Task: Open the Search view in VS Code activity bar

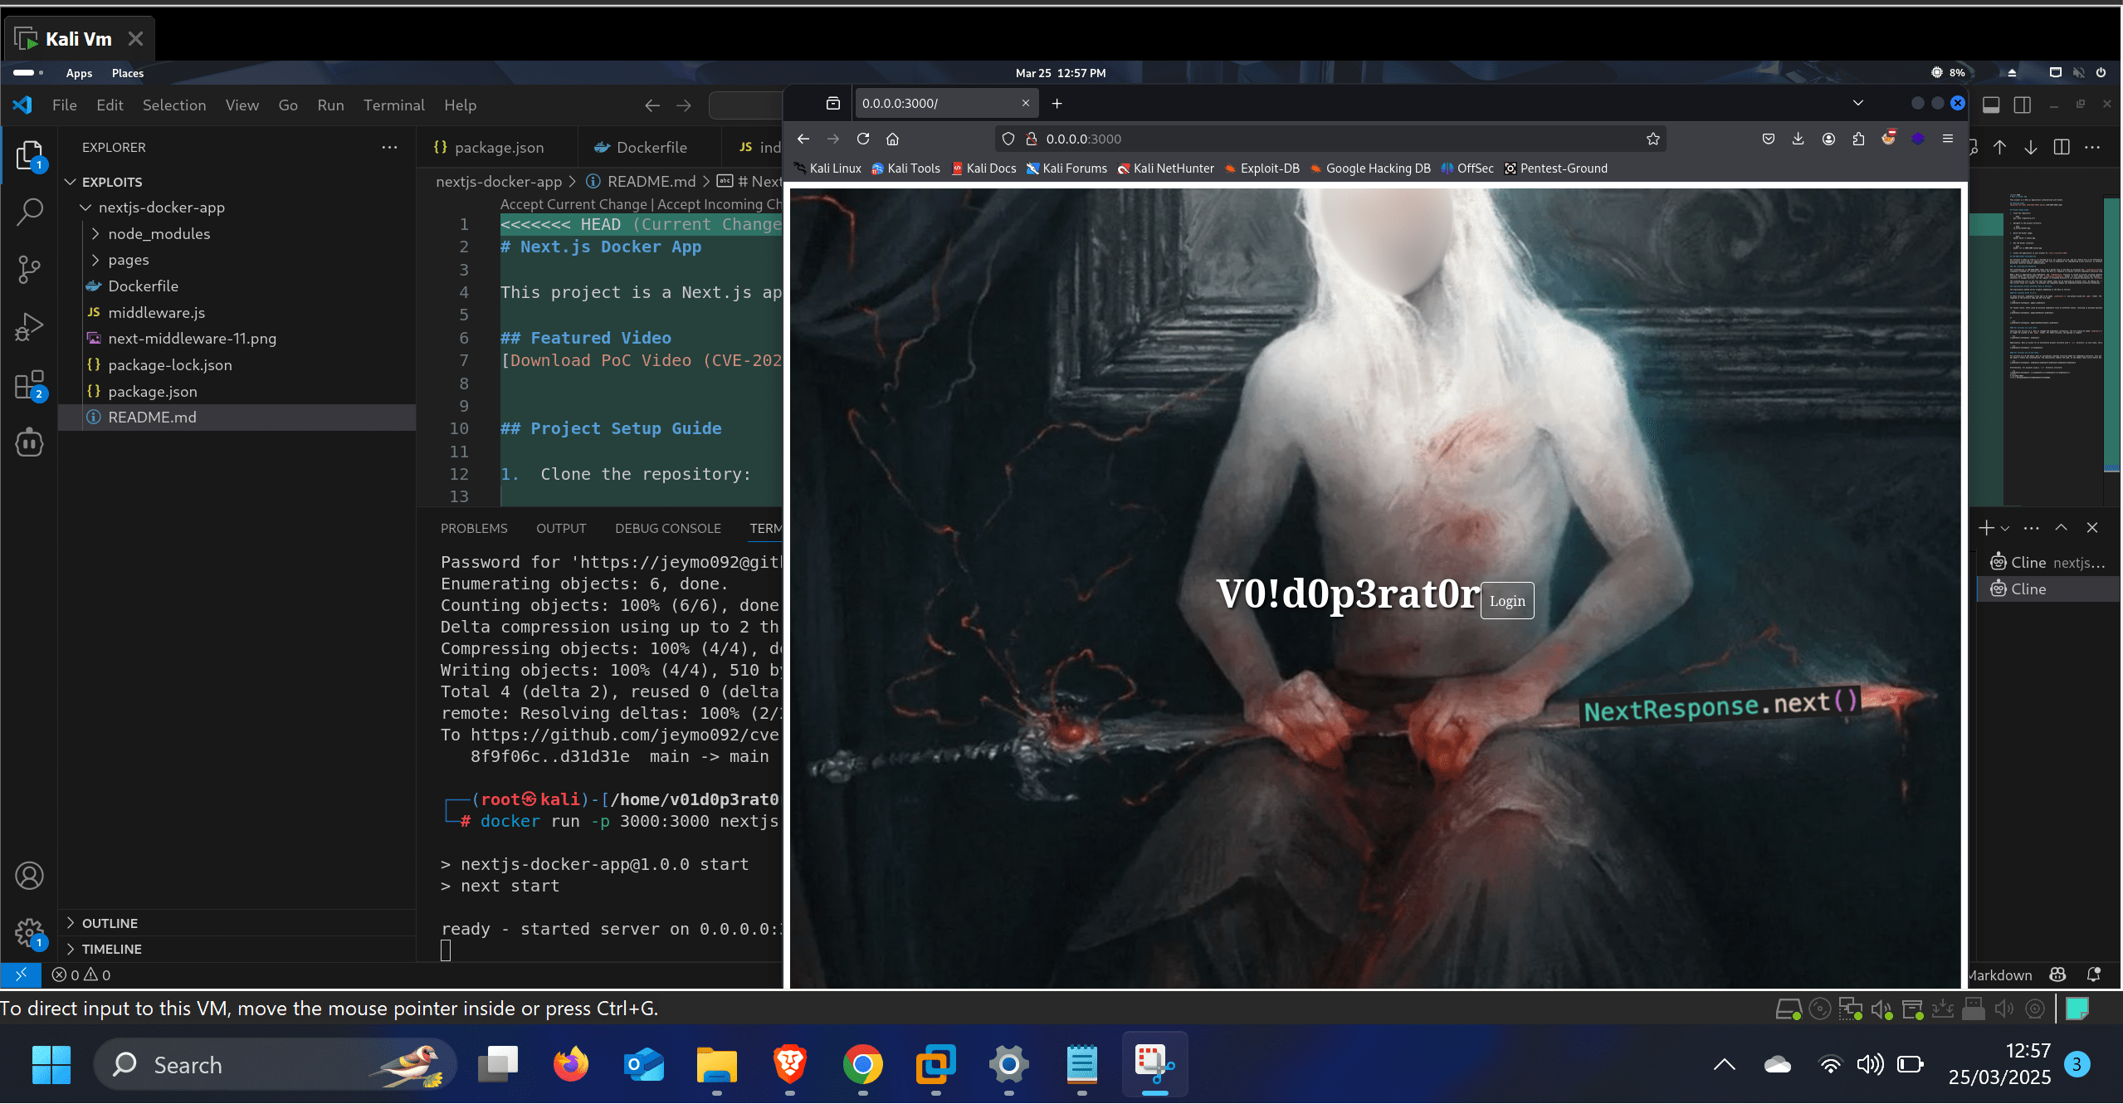Action: pyautogui.click(x=29, y=212)
